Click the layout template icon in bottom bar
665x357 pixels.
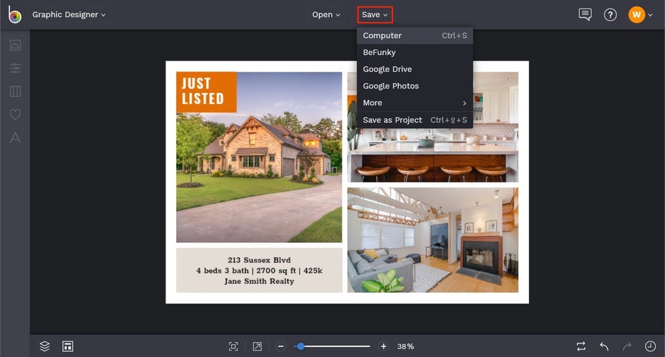pos(68,346)
